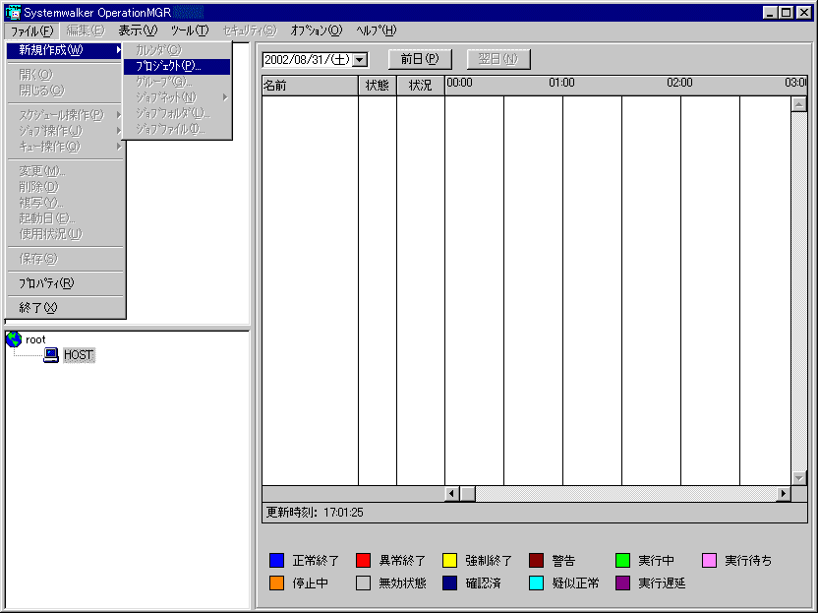This screenshot has height=613, width=818.
Task: Click the navy 確認済 legend swatch
Action: pos(449,582)
